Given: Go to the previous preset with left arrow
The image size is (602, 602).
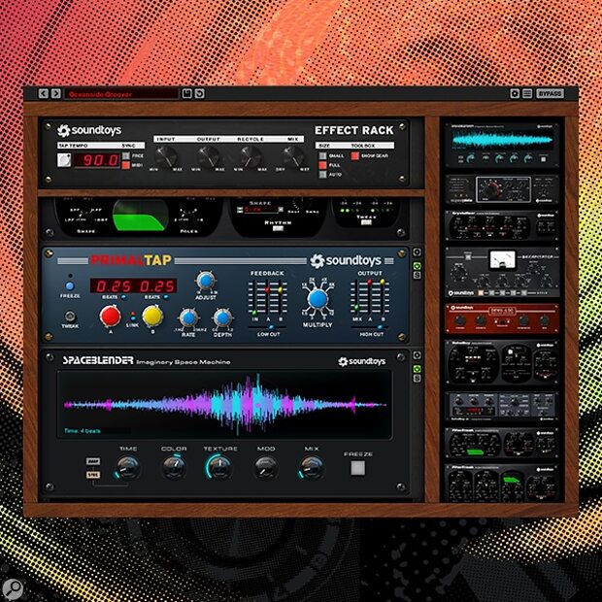Looking at the screenshot, I should (44, 93).
